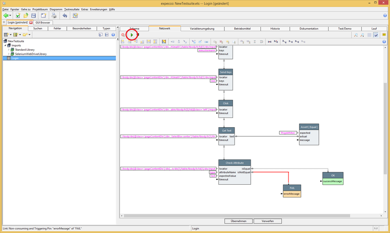Click the Übernehmen button

tap(237, 221)
